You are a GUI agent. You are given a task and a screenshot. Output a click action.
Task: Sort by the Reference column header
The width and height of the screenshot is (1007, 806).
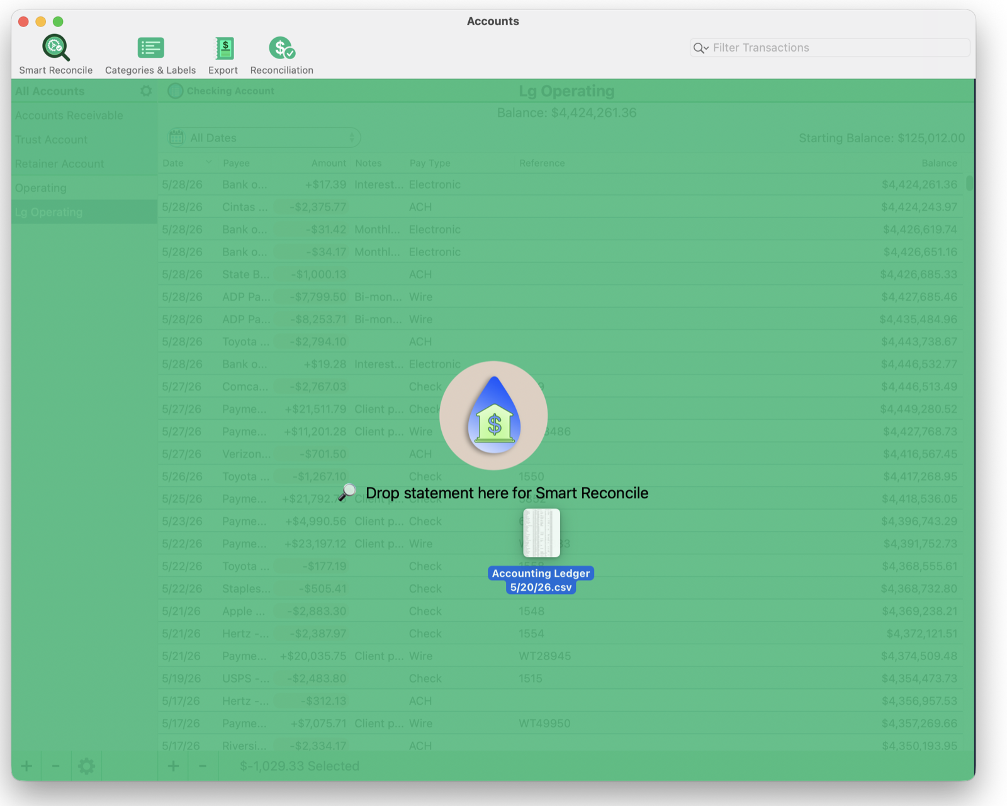click(x=542, y=163)
